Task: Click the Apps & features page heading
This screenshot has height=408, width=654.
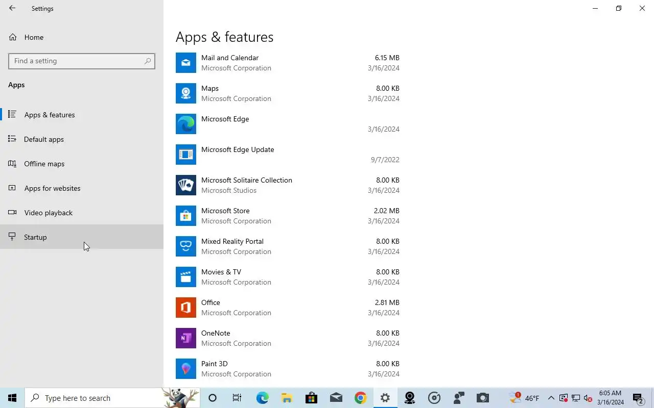Action: 225,37
